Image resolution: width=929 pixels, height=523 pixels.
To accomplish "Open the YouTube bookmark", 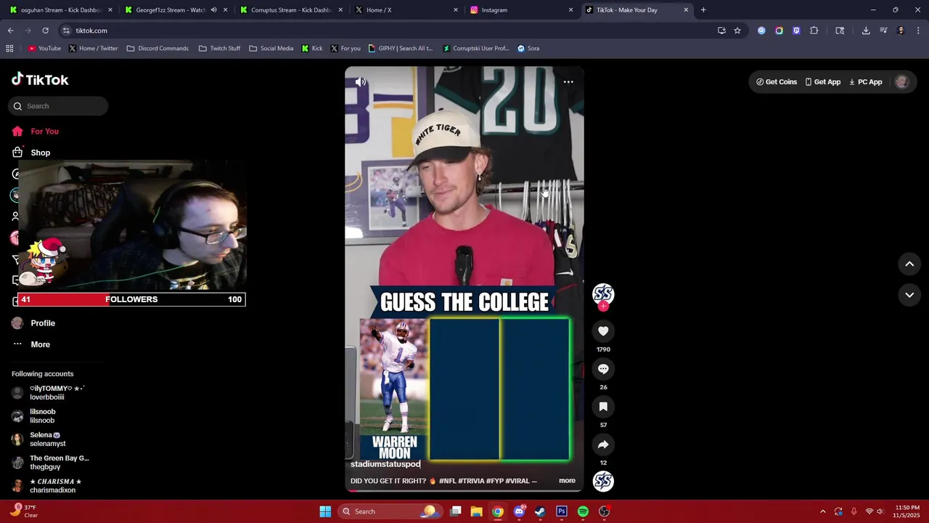I will click(x=44, y=49).
